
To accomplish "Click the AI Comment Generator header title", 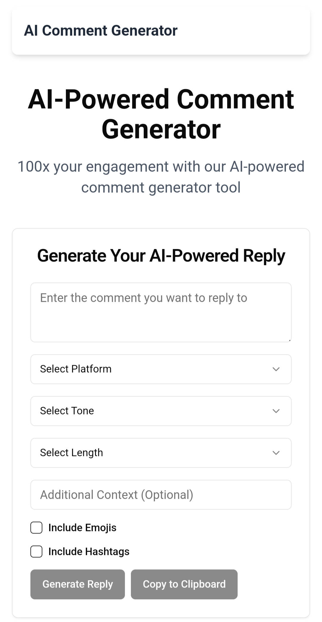I will coord(101,30).
